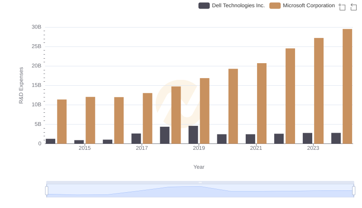362x208 pixels.
Task: Click the 5B y-axis label
Action: point(38,124)
